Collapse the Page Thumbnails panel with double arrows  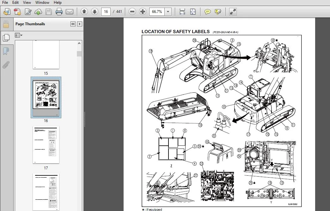pyautogui.click(x=73, y=24)
